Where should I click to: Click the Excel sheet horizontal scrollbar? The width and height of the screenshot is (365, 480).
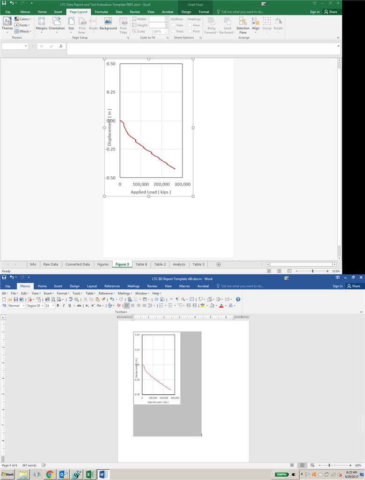point(301,264)
